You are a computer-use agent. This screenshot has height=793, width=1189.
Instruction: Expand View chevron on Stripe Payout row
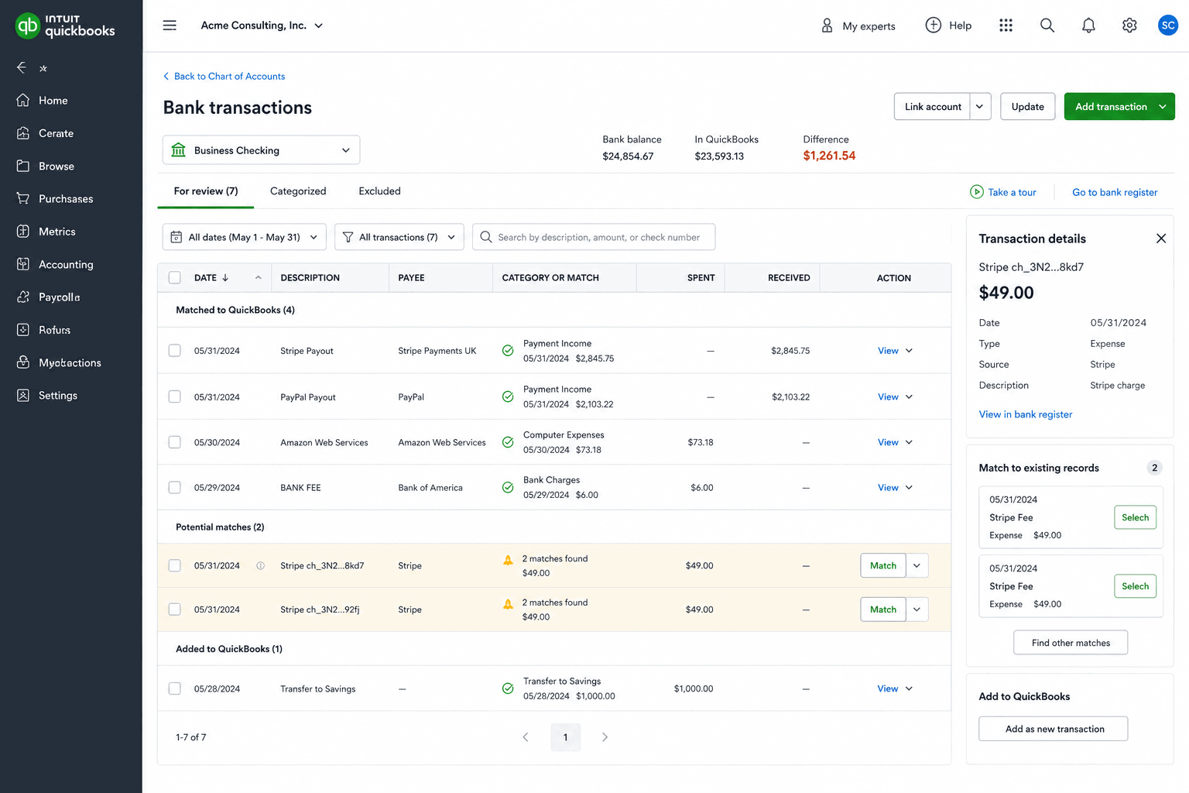tap(910, 351)
